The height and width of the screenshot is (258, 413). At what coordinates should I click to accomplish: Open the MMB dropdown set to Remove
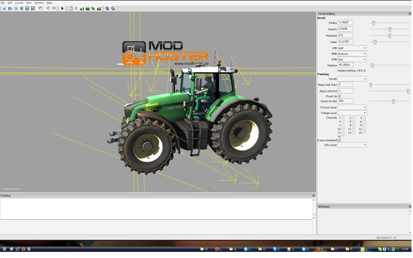pyautogui.click(x=352, y=54)
